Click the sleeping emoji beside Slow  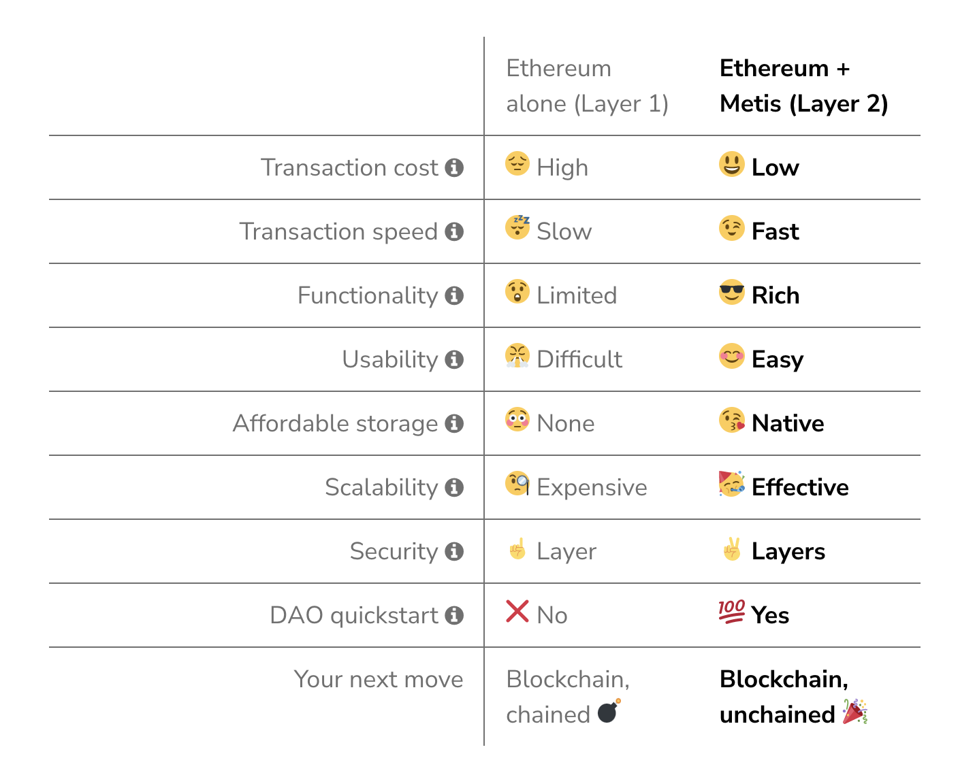click(518, 227)
